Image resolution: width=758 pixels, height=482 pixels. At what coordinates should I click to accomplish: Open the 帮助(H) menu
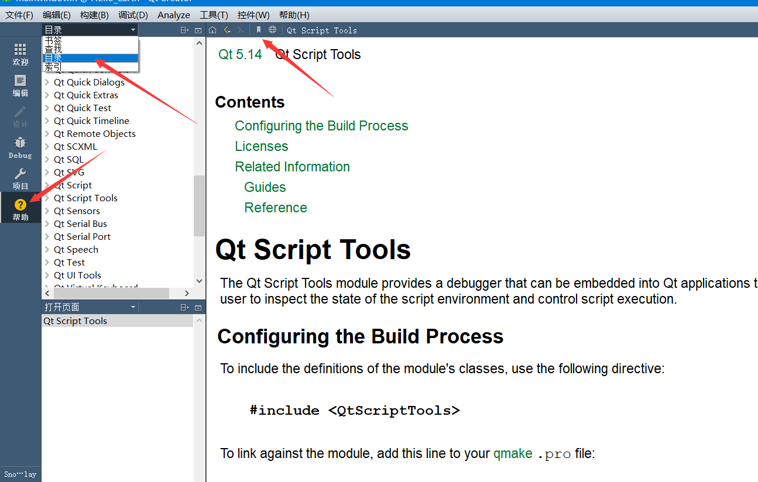(x=294, y=15)
